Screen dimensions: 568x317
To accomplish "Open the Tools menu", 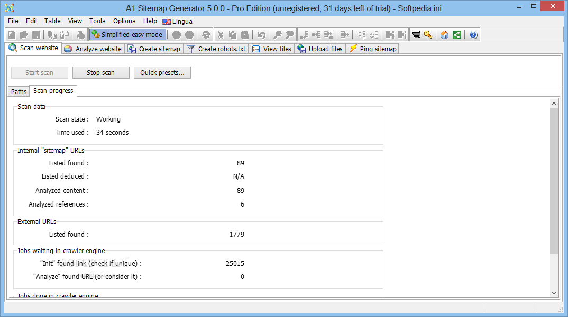I will pyautogui.click(x=97, y=21).
